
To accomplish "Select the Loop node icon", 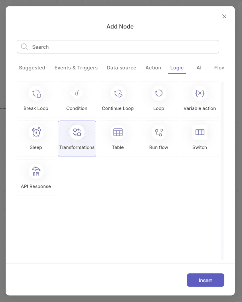I will coord(159,93).
